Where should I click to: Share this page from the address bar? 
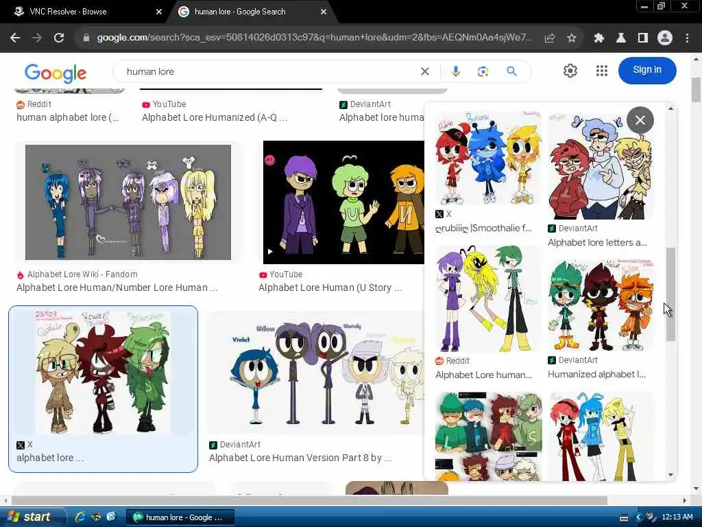tap(550, 38)
